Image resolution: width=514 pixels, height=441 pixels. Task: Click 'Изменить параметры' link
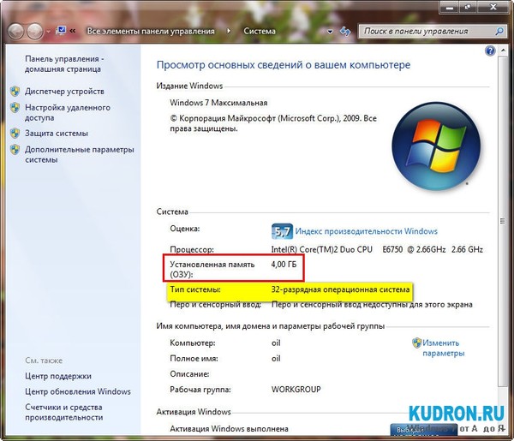coord(443,348)
